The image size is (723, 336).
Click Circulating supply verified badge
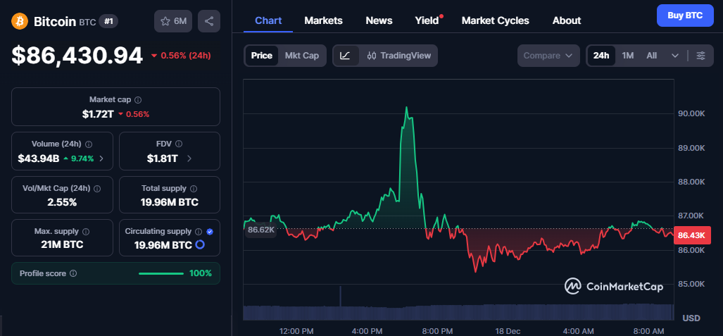click(210, 231)
